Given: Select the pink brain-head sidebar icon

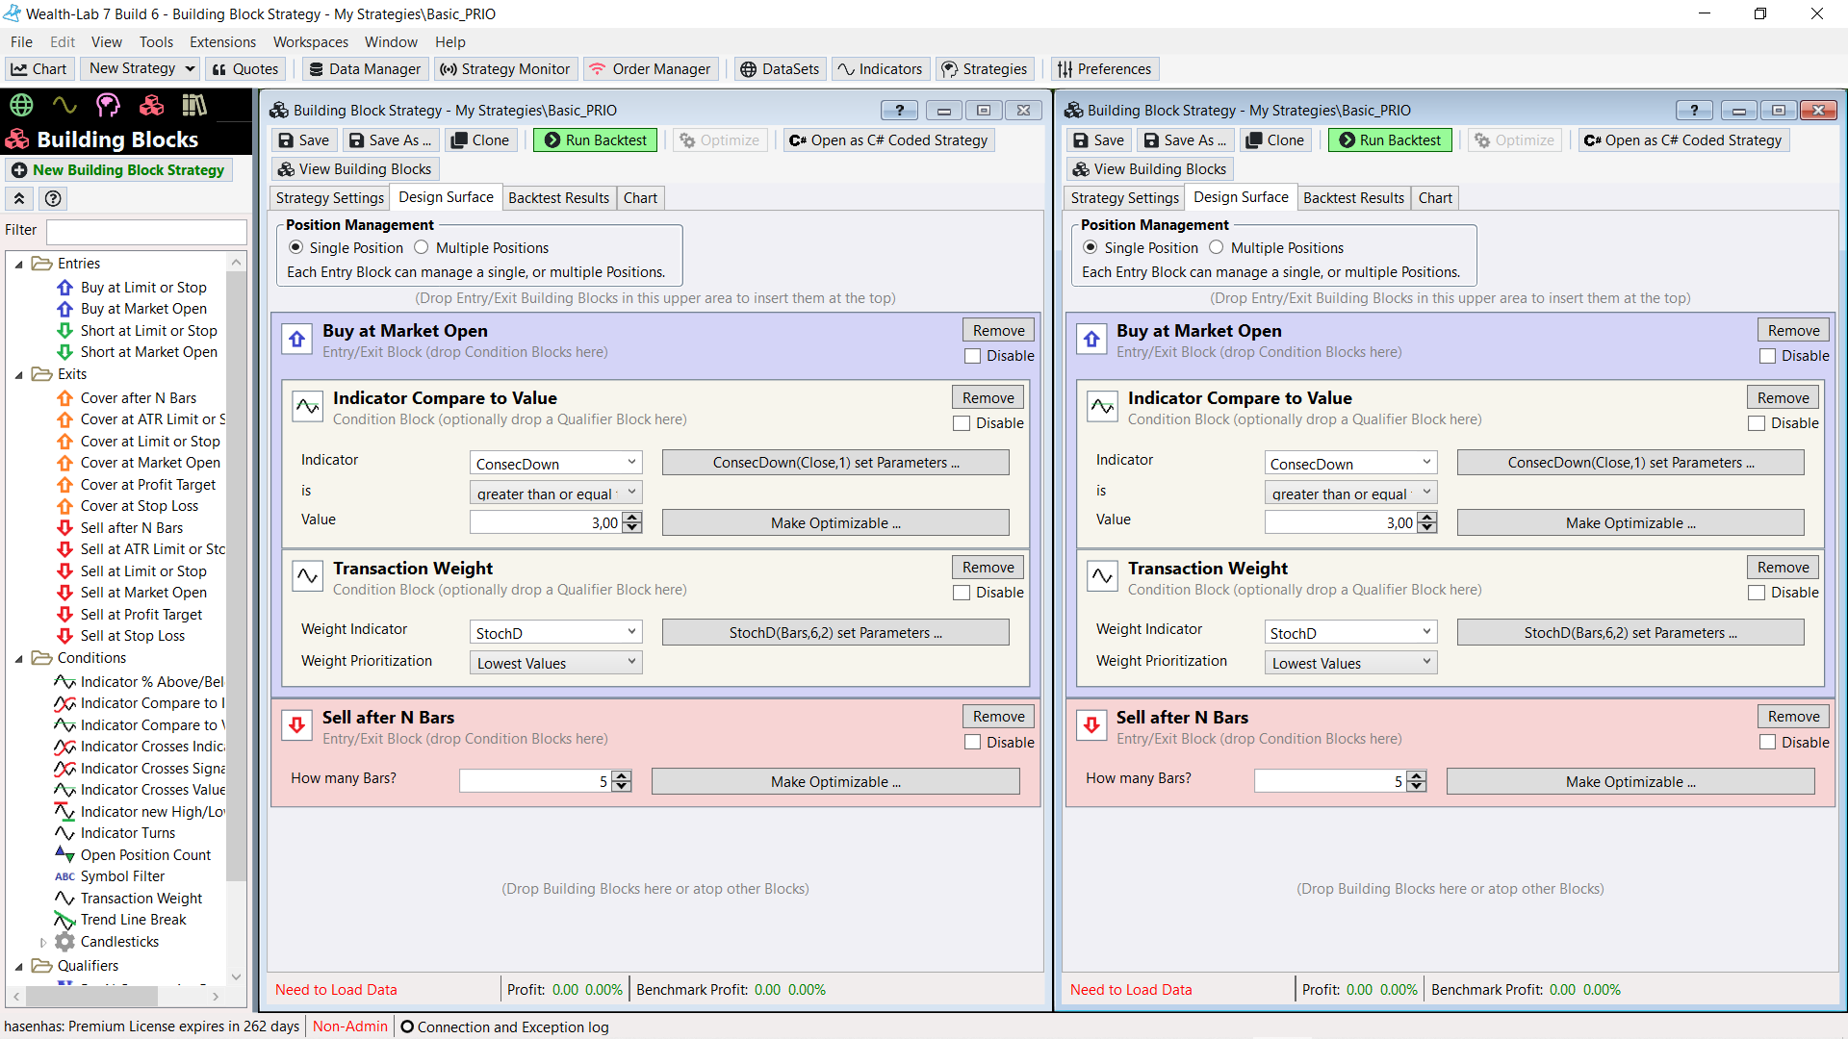Looking at the screenshot, I should [108, 105].
